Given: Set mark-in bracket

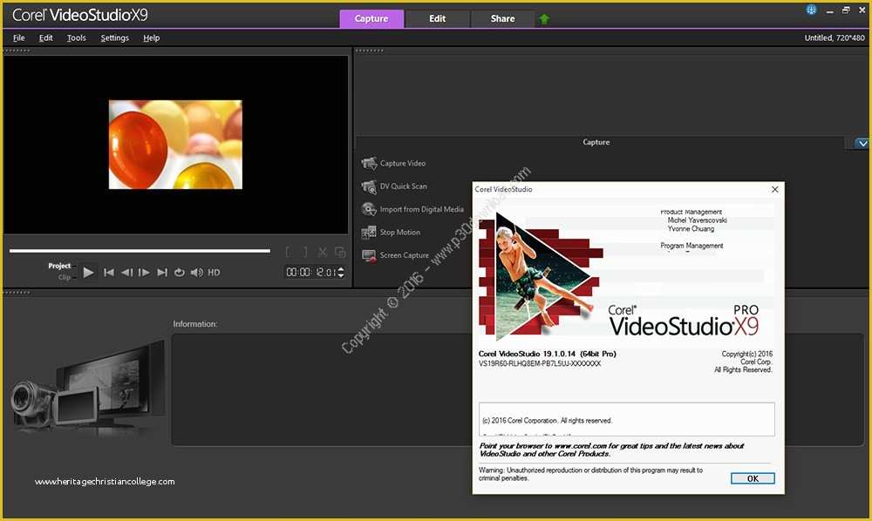Looking at the screenshot, I should point(289,252).
